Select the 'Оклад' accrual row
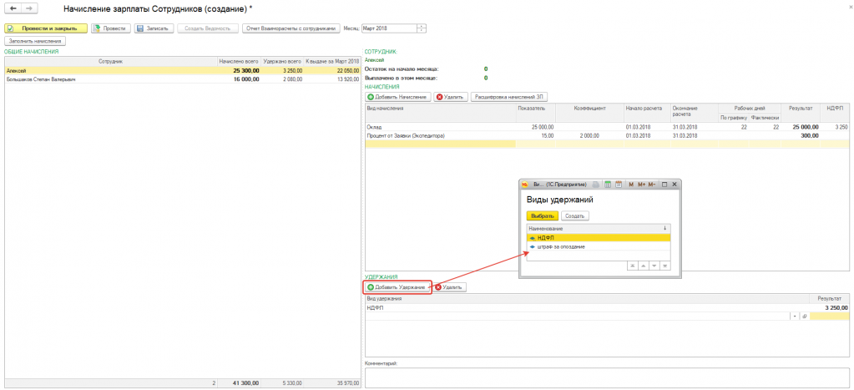Image resolution: width=854 pixels, height=390 pixels. 607,126
